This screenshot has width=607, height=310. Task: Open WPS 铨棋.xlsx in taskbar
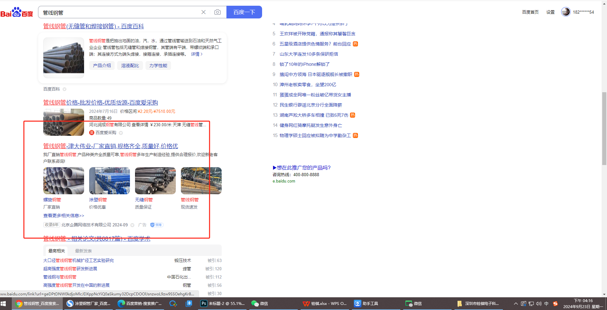325,304
